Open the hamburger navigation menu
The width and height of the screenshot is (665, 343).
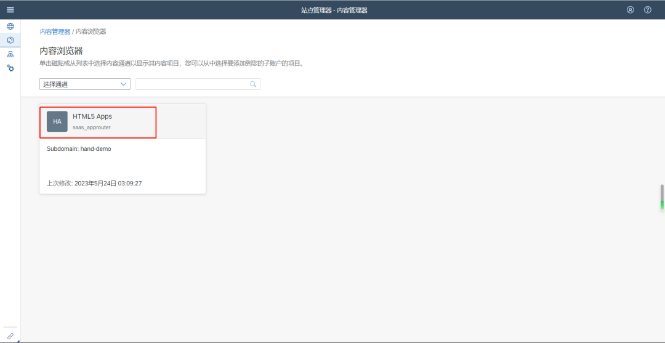coord(10,10)
